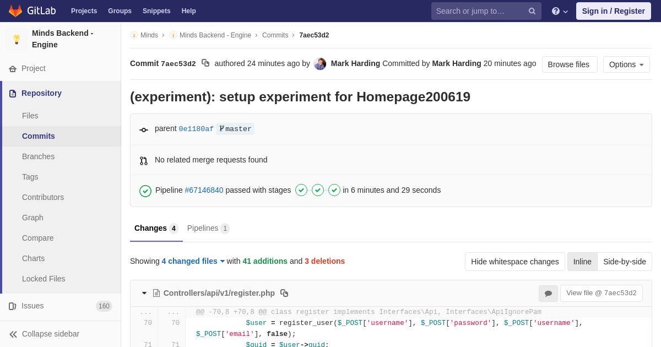
Task: Click Mark Harding's avatar picture
Action: click(x=320, y=64)
